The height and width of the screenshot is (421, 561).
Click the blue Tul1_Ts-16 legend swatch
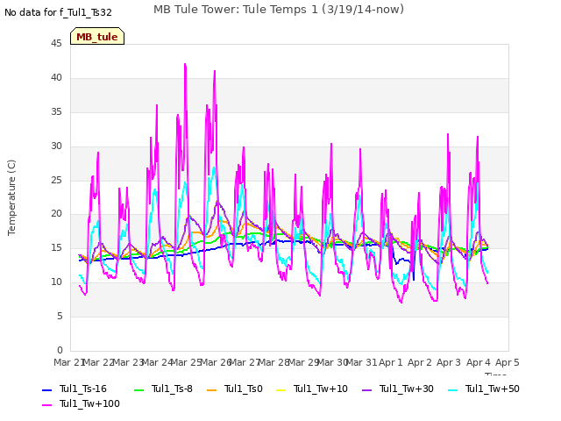pos(46,389)
